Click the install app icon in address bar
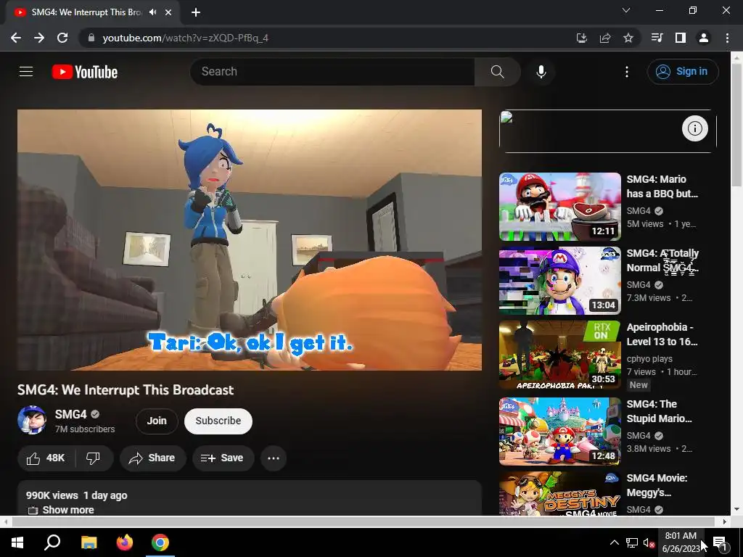743x557 pixels. tap(582, 38)
